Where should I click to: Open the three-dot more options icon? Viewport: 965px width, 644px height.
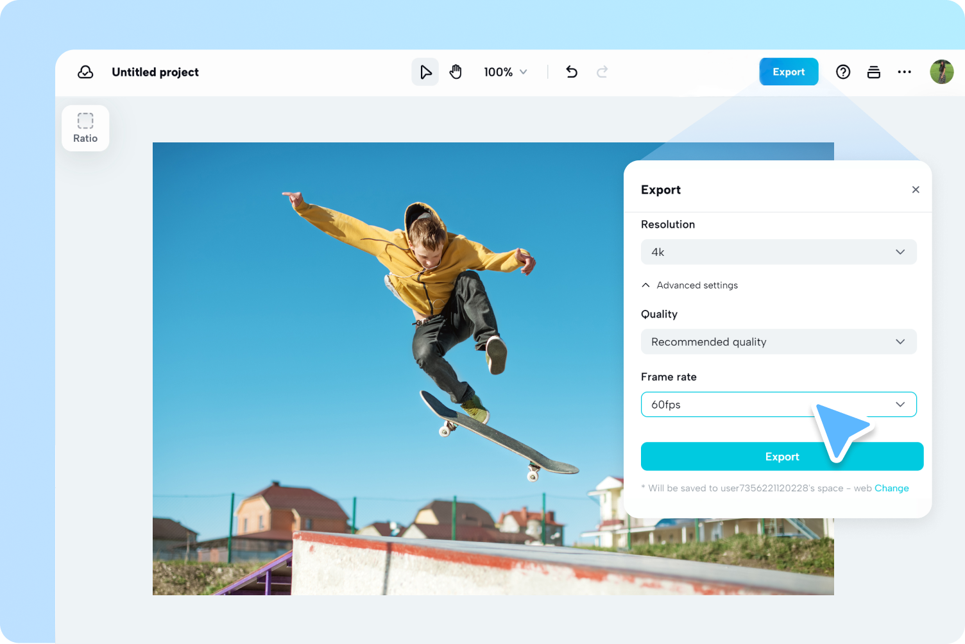tap(905, 72)
